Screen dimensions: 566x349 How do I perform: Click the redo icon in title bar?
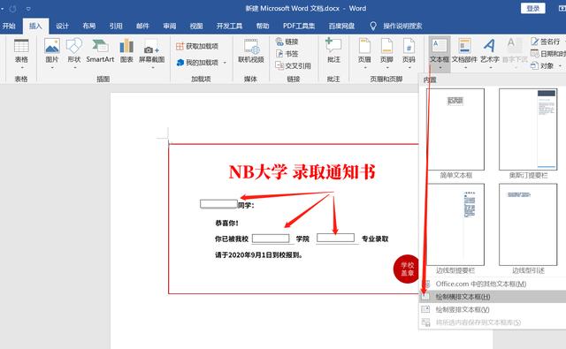pos(12,9)
